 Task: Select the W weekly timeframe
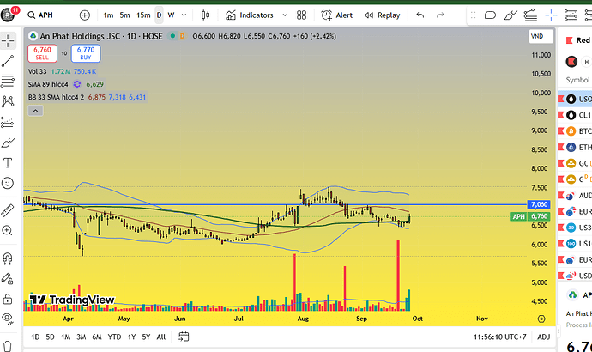pyautogui.click(x=171, y=15)
